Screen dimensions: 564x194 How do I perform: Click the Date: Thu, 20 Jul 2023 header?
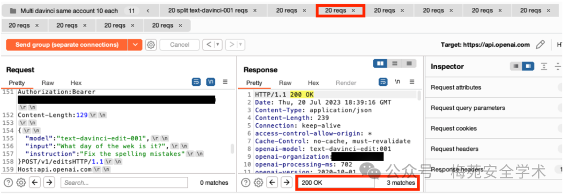click(323, 102)
